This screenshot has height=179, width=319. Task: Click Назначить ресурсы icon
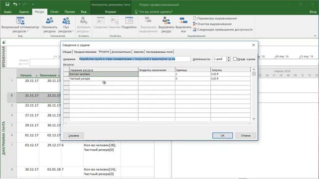(x=49, y=25)
